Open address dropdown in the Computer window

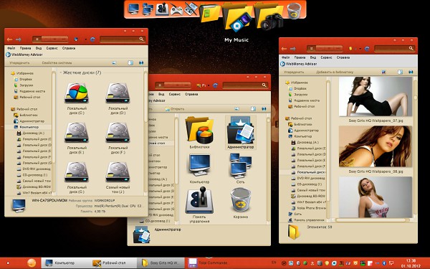pyautogui.click(x=85, y=39)
